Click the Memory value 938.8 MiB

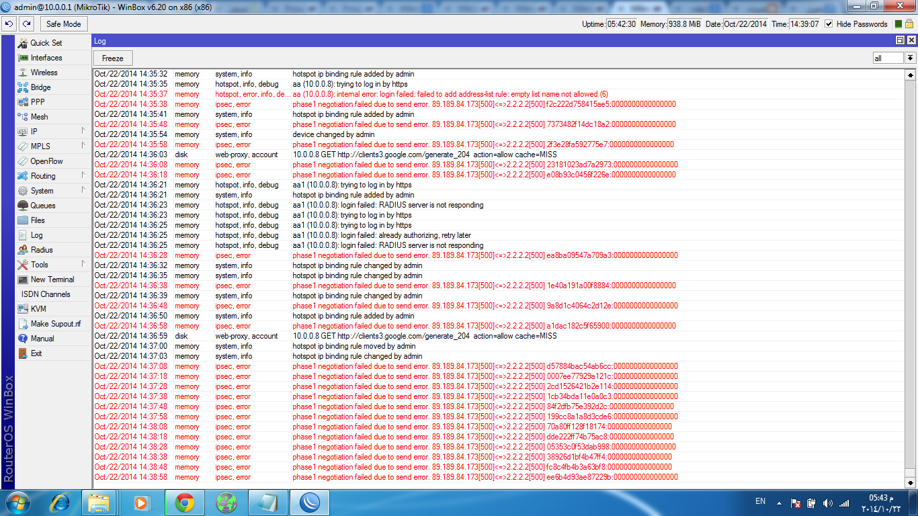(x=685, y=24)
